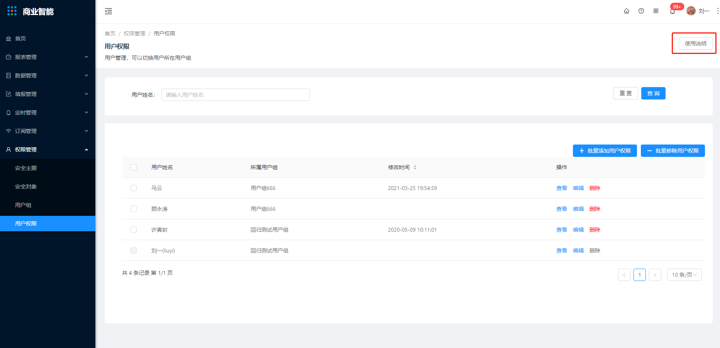The height and width of the screenshot is (348, 720).
Task: Click the 所属用户组 column header
Action: point(264,167)
